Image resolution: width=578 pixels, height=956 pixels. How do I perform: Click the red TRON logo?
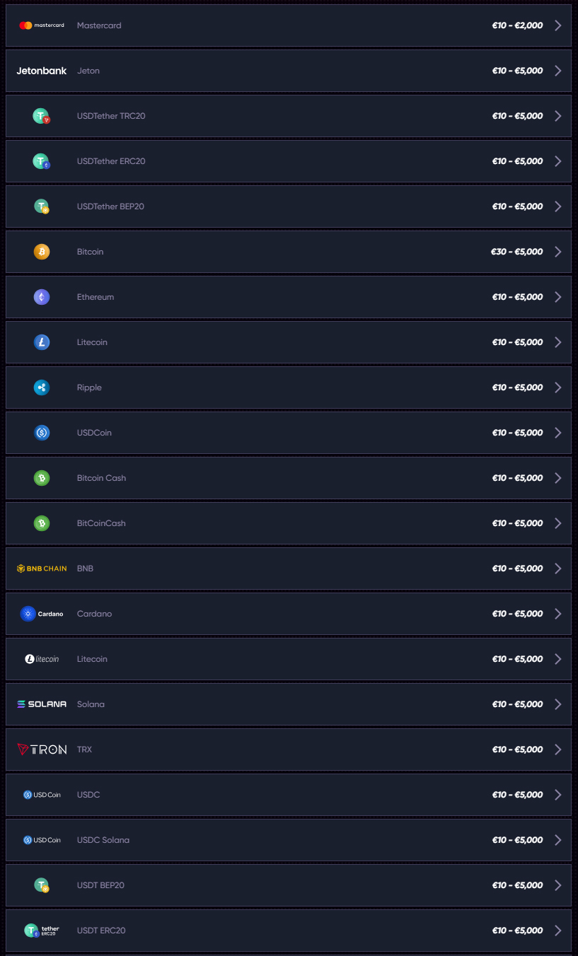click(x=42, y=750)
